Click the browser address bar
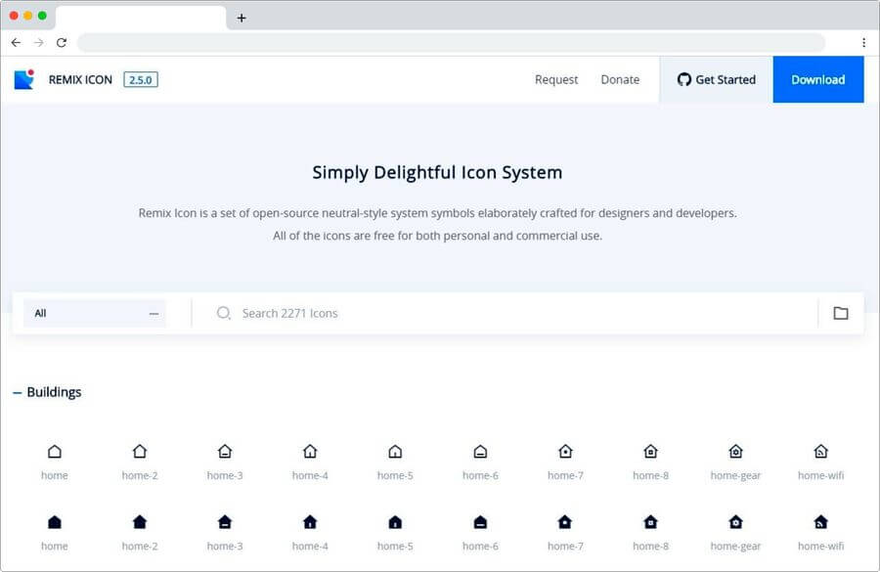This screenshot has width=880, height=572. pos(451,43)
